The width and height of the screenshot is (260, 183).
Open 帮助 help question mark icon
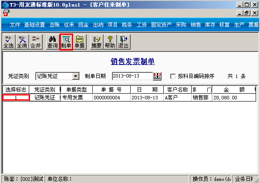tap(110, 42)
